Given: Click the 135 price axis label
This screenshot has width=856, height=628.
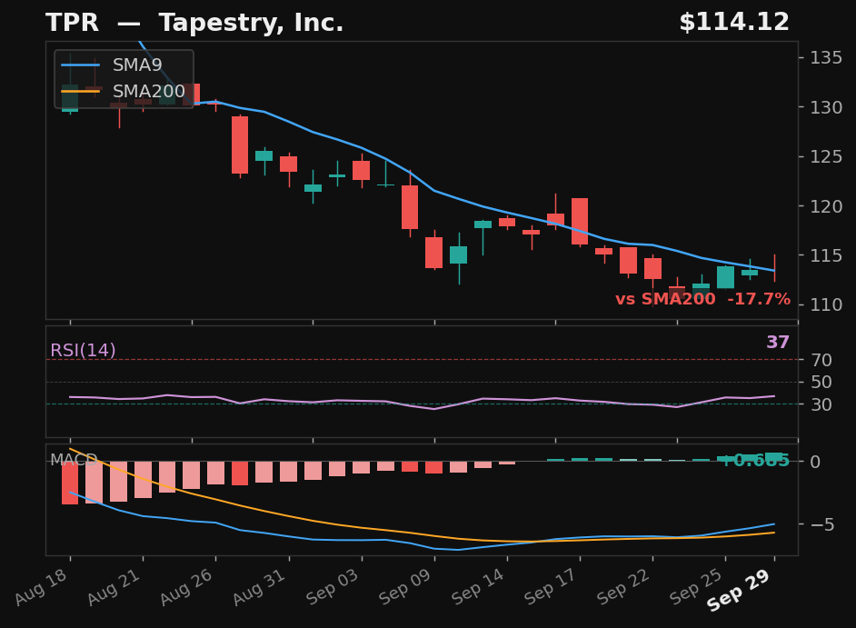Looking at the screenshot, I should pyautogui.click(x=826, y=57).
